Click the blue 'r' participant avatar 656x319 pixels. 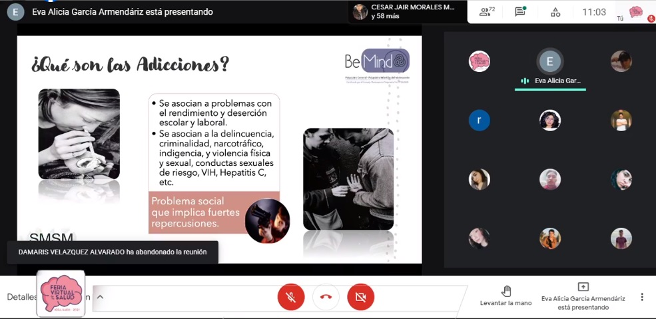(479, 120)
